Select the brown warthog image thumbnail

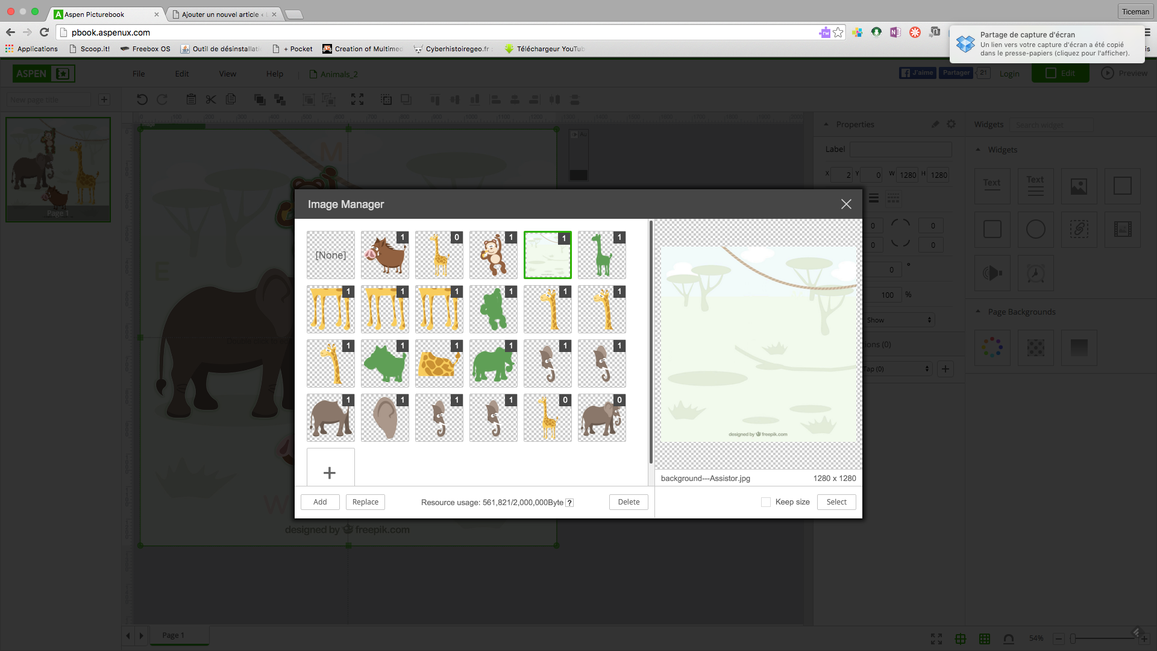click(x=385, y=255)
